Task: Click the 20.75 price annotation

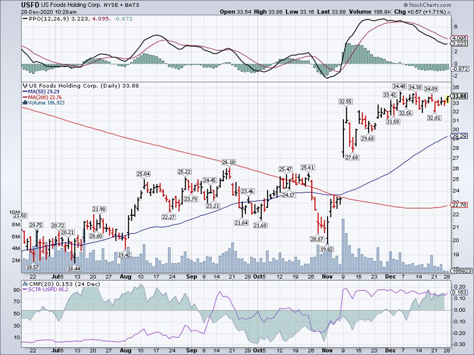Action: 36,225
